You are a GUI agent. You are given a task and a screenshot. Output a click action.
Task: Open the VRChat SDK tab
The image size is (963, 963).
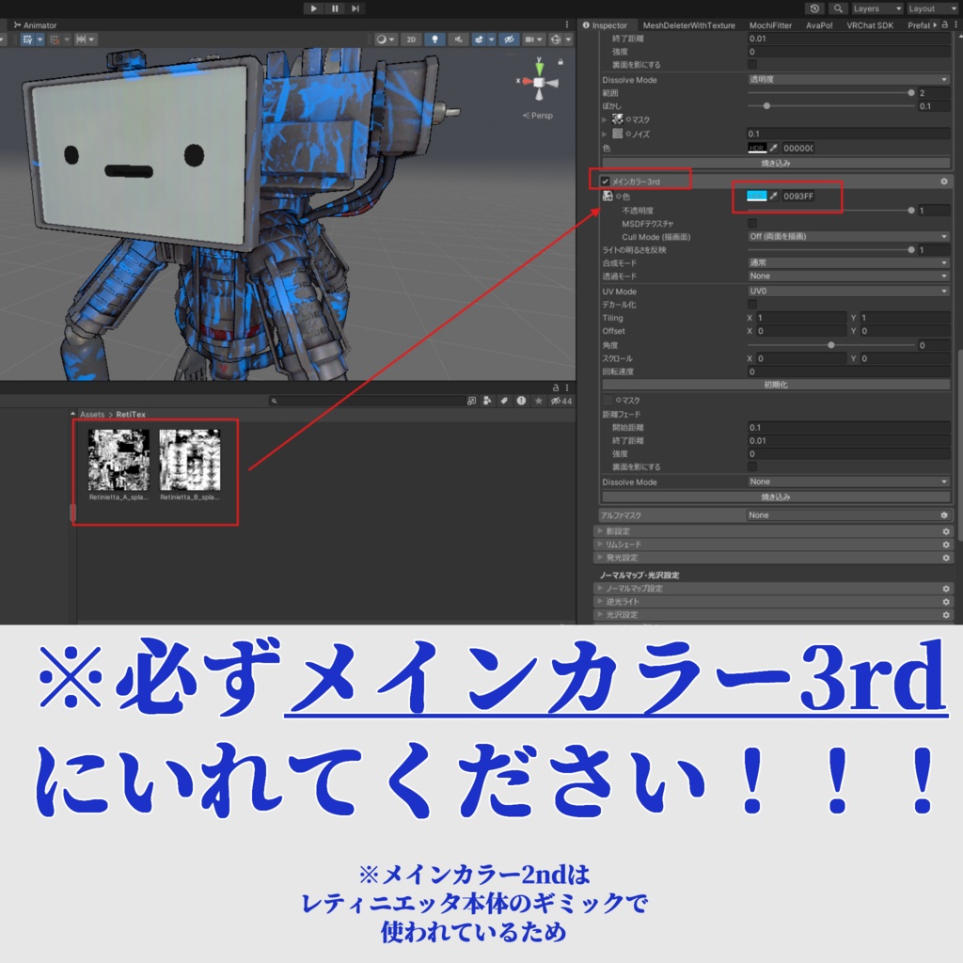[870, 25]
